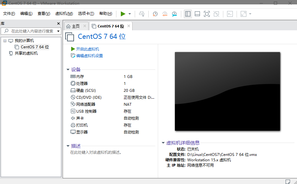Collapse the 虚拟机详细信息 section
The height and width of the screenshot is (184, 297).
[163, 143]
